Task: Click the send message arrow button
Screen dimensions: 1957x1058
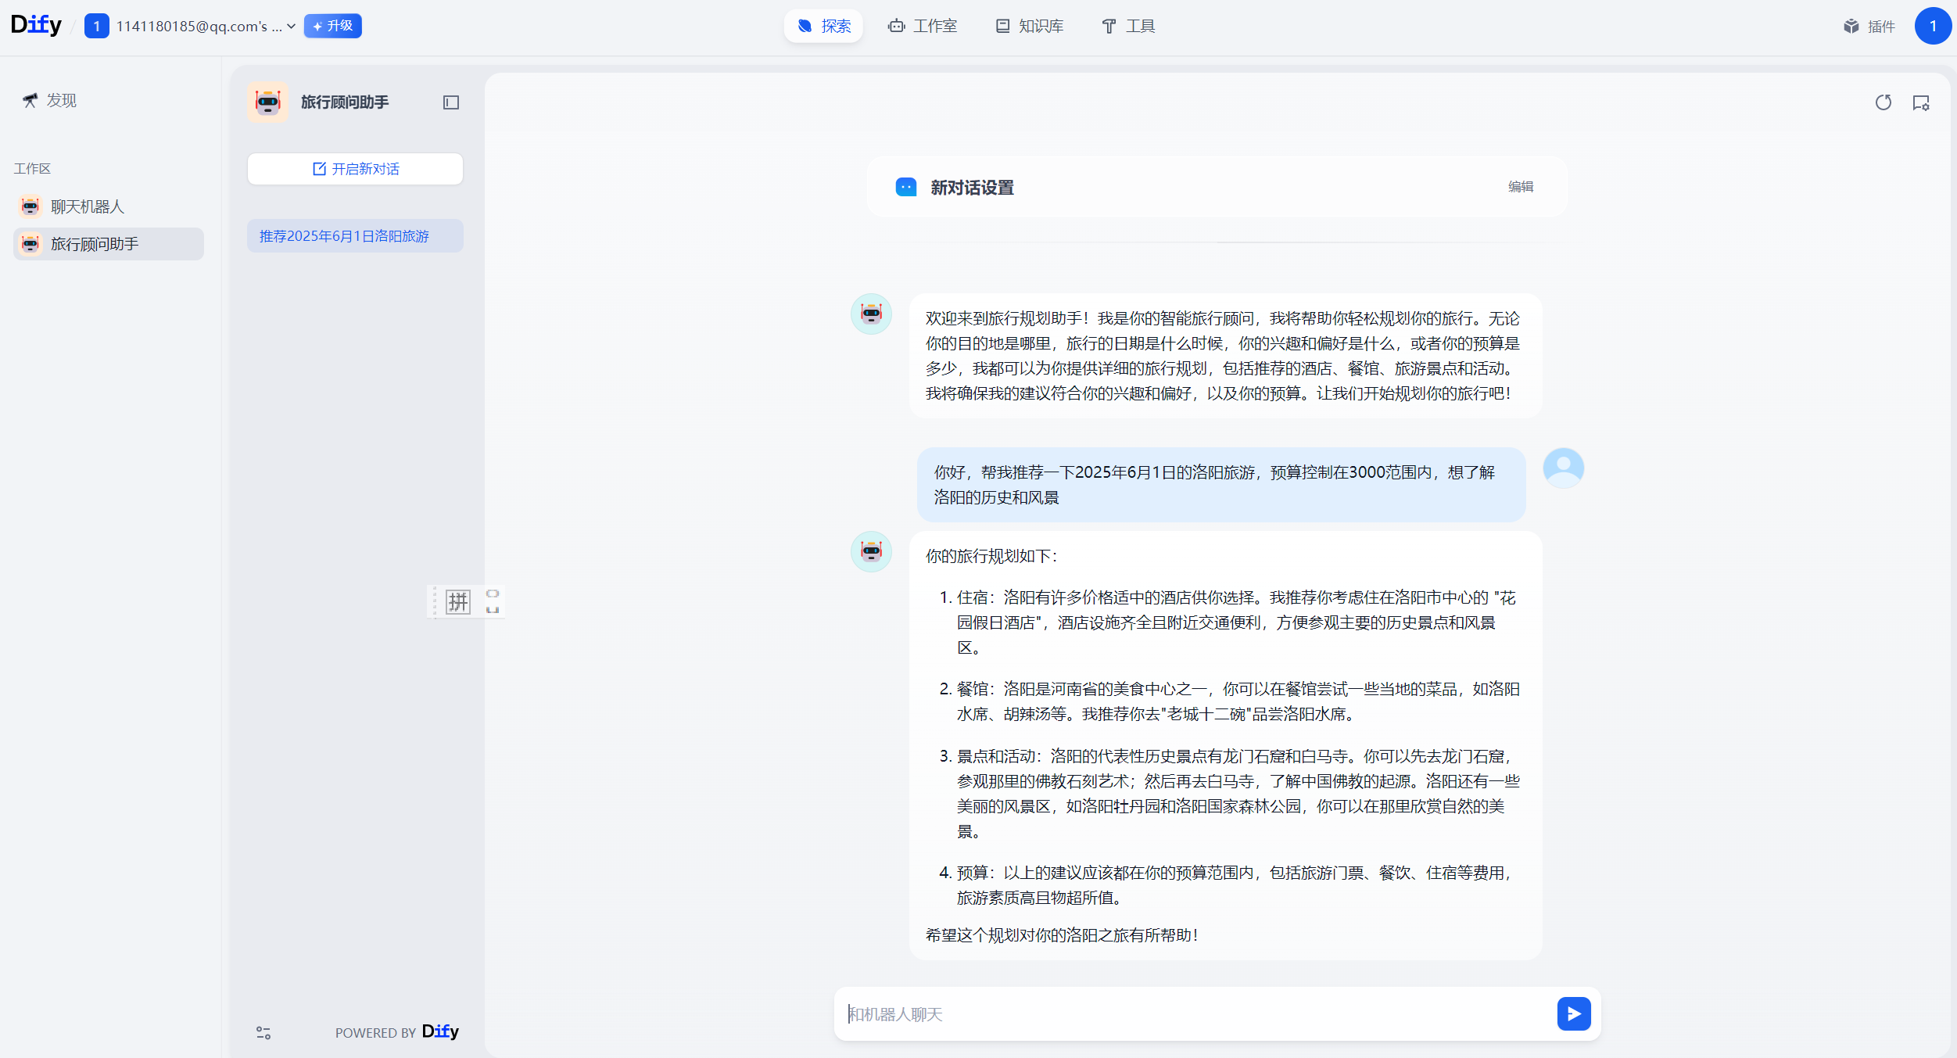Action: [x=1573, y=1013]
